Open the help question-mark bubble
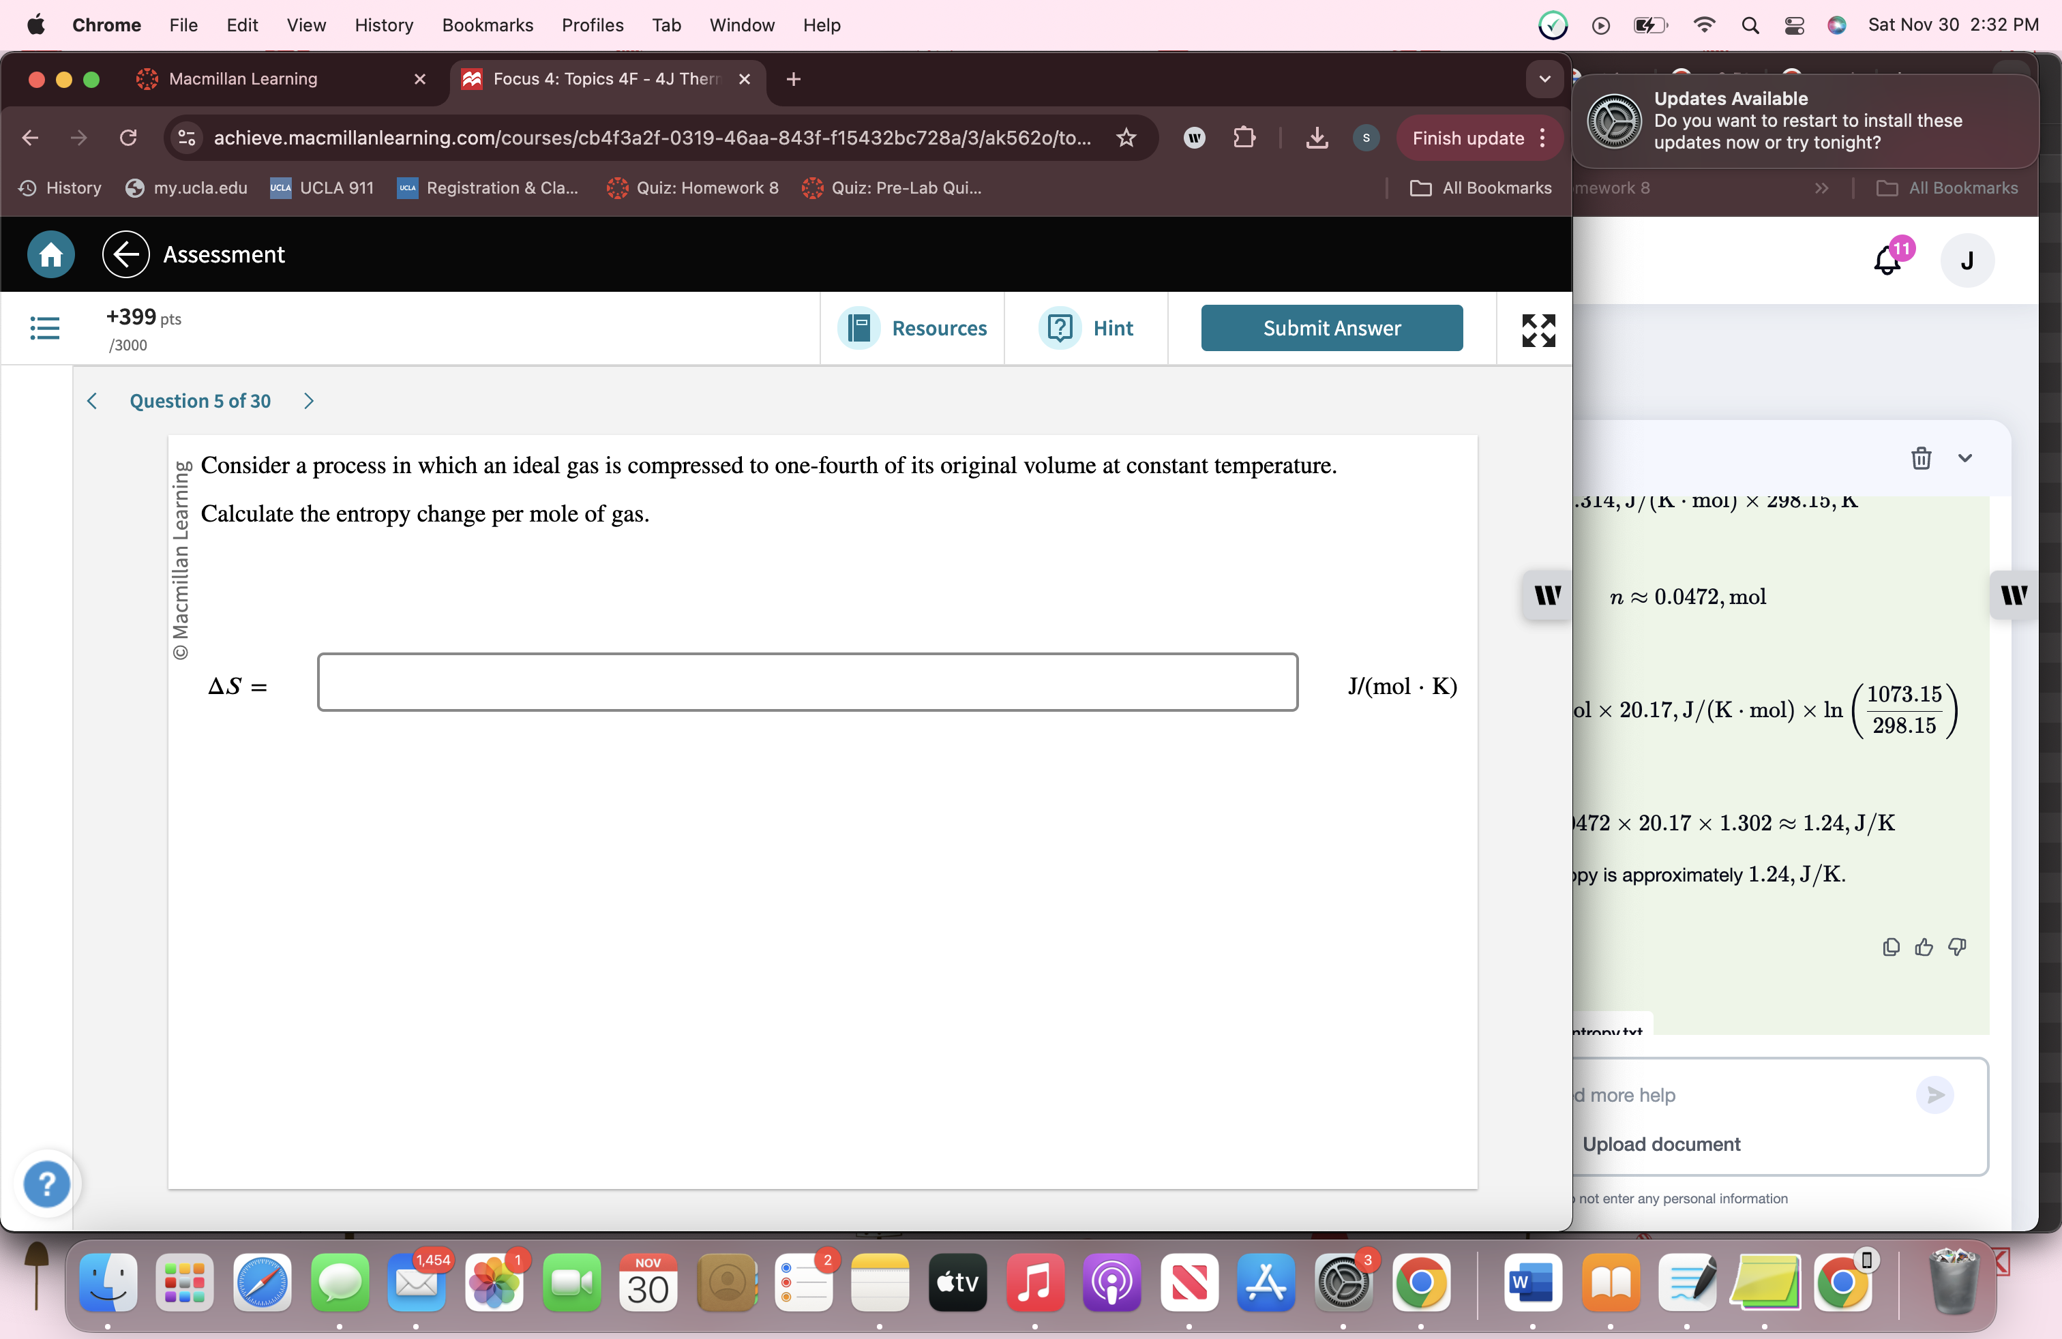The height and width of the screenshot is (1339, 2062). pos(46,1185)
